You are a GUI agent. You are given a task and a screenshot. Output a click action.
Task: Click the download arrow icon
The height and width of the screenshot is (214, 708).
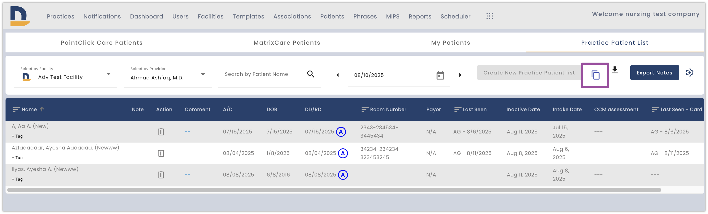pos(615,70)
